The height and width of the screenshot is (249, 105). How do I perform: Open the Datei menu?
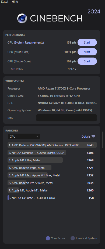[5, 2]
